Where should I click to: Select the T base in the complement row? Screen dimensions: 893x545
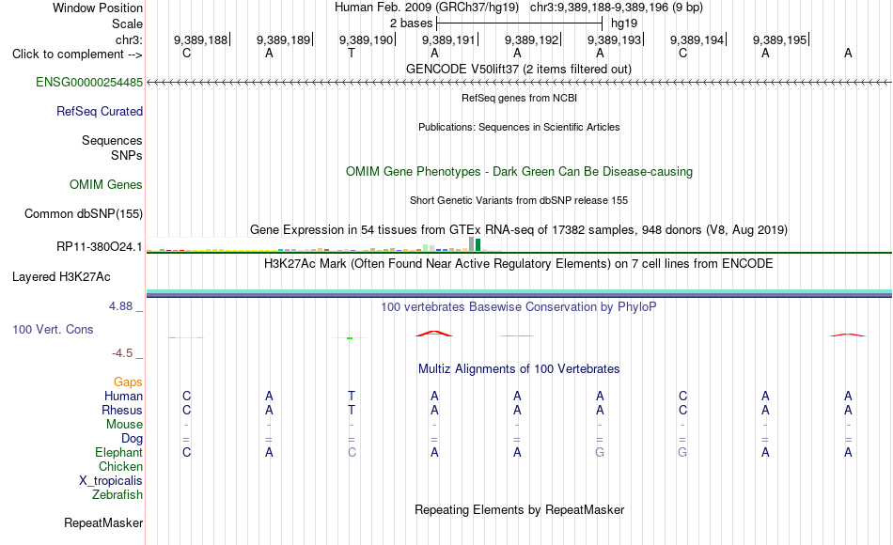tap(352, 53)
